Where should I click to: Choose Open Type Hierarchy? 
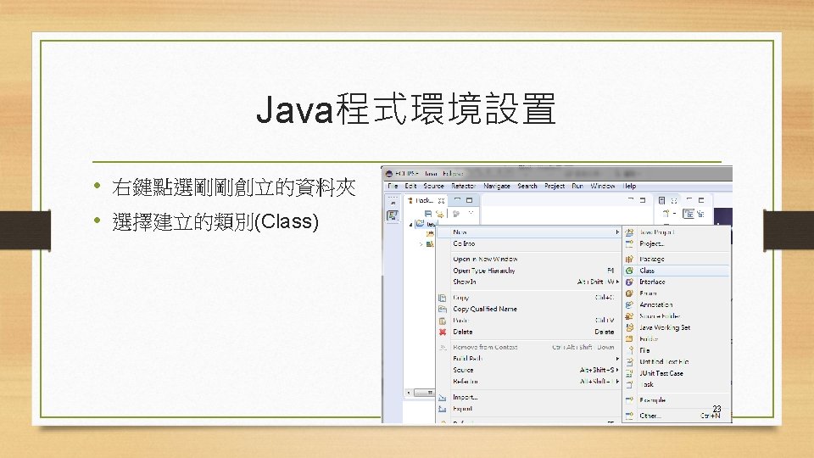[x=528, y=271]
